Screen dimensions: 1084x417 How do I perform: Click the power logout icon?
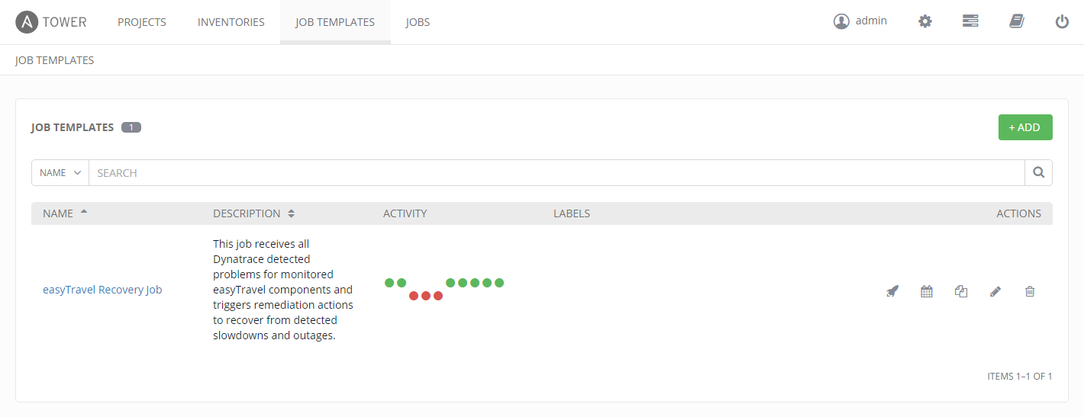pos(1062,21)
